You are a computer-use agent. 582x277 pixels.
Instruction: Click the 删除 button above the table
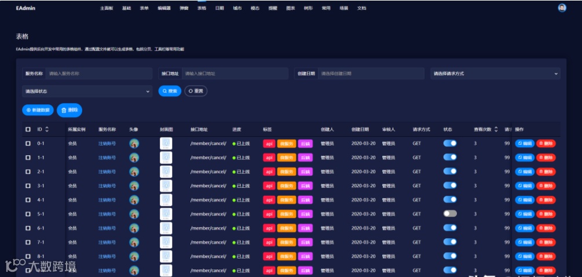click(69, 110)
